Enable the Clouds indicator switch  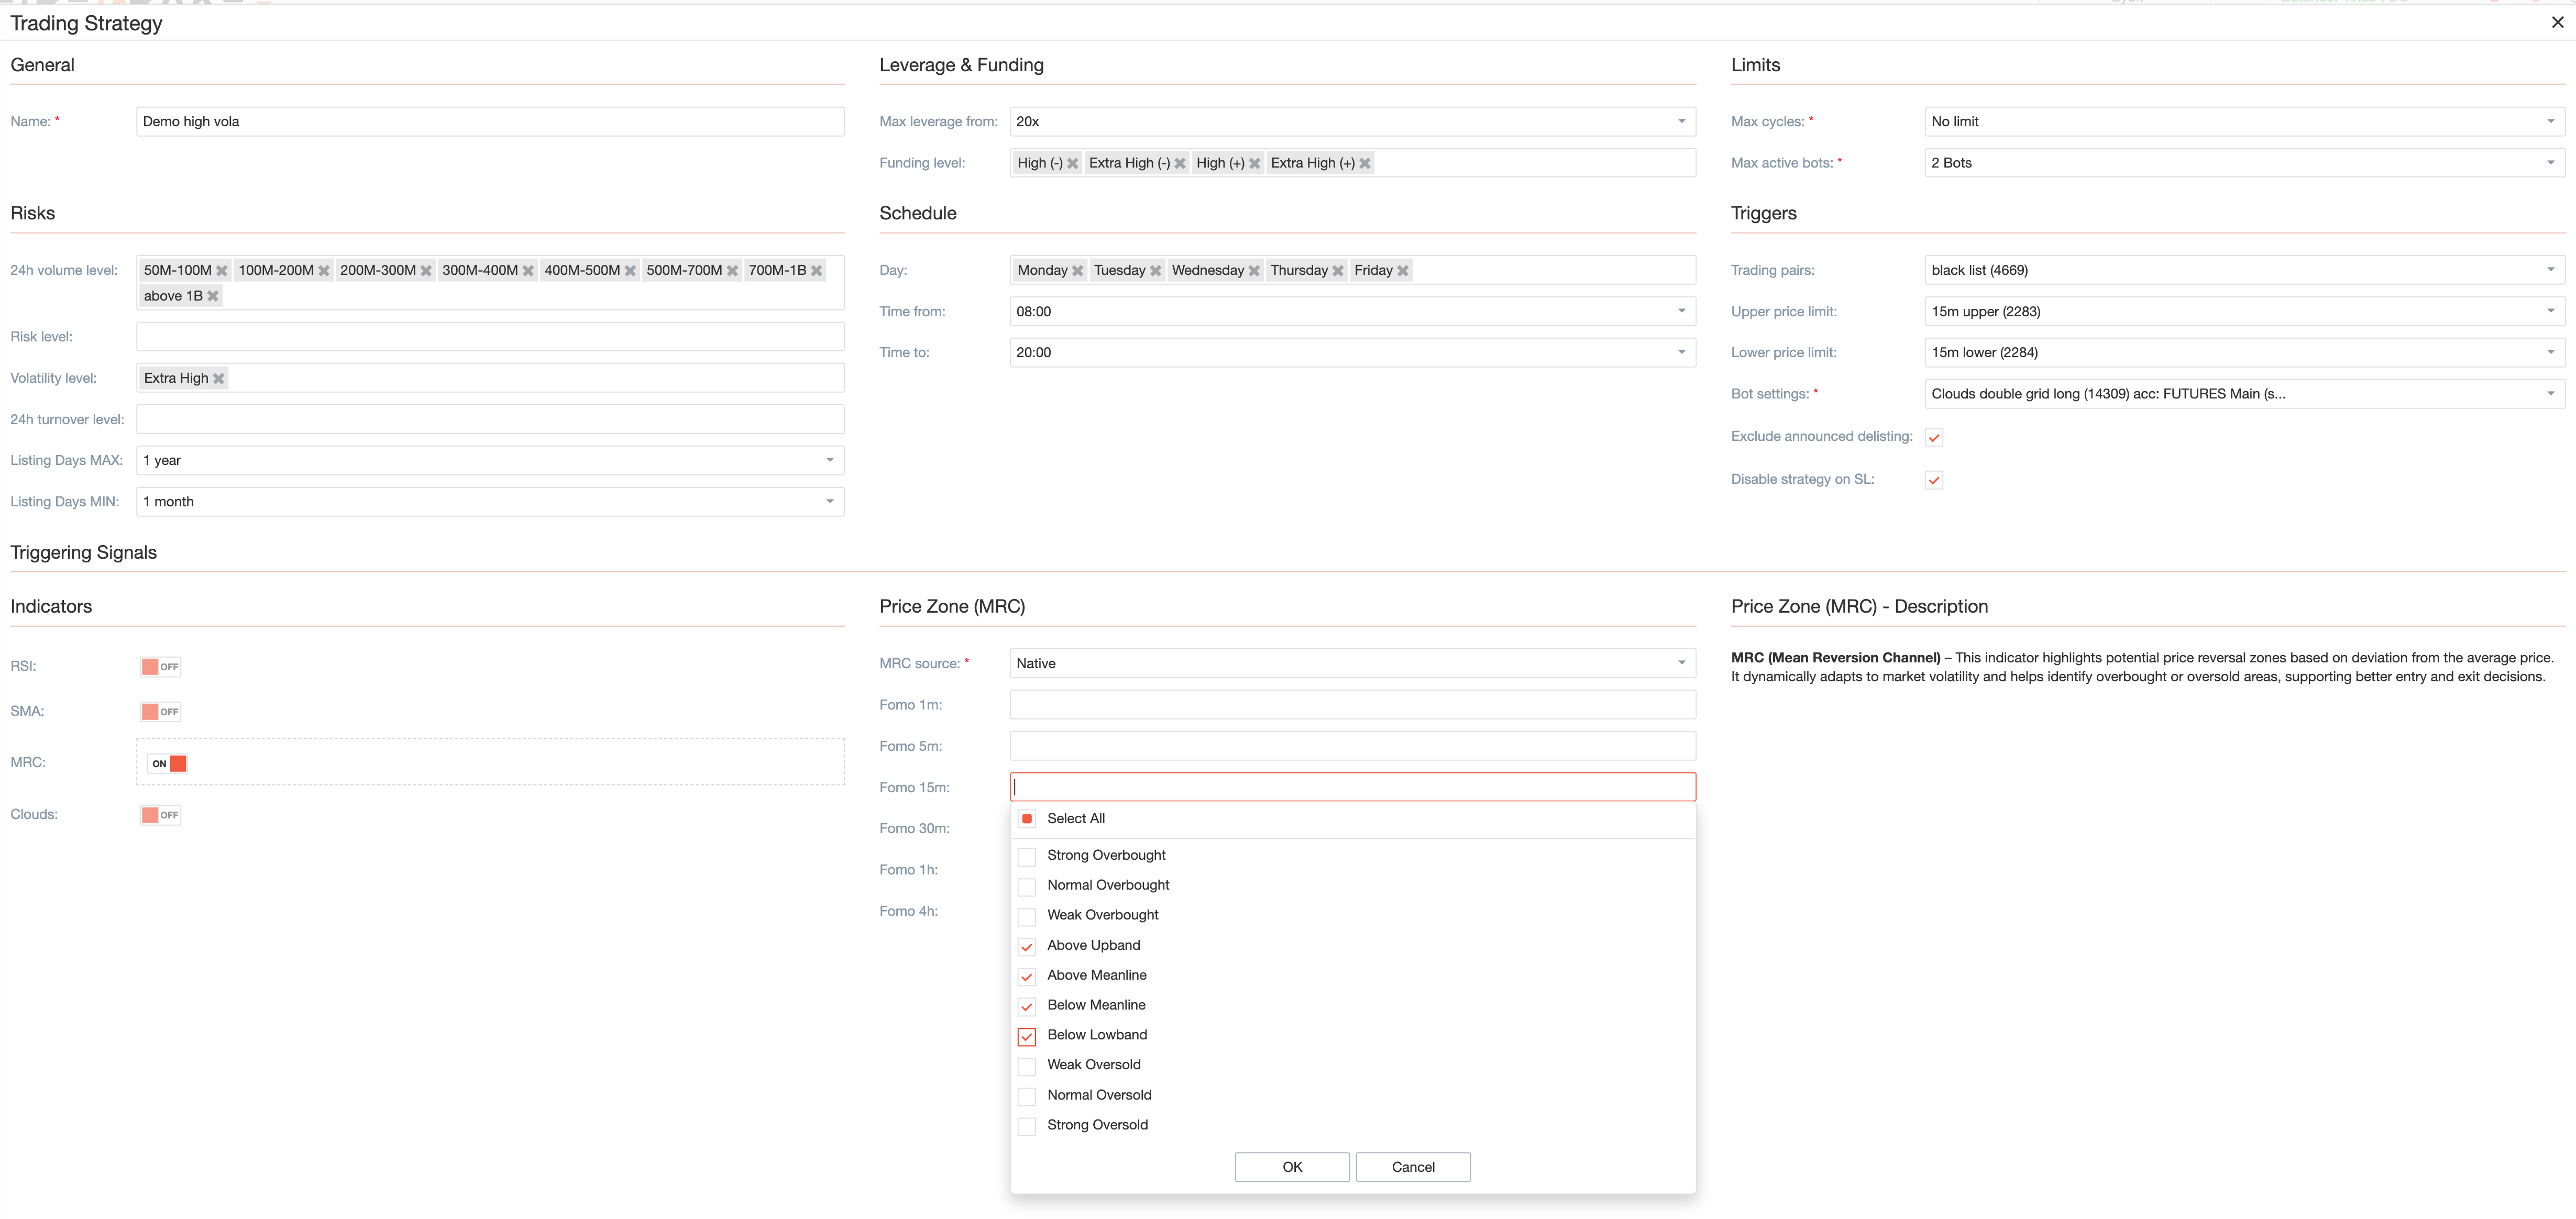[x=160, y=815]
